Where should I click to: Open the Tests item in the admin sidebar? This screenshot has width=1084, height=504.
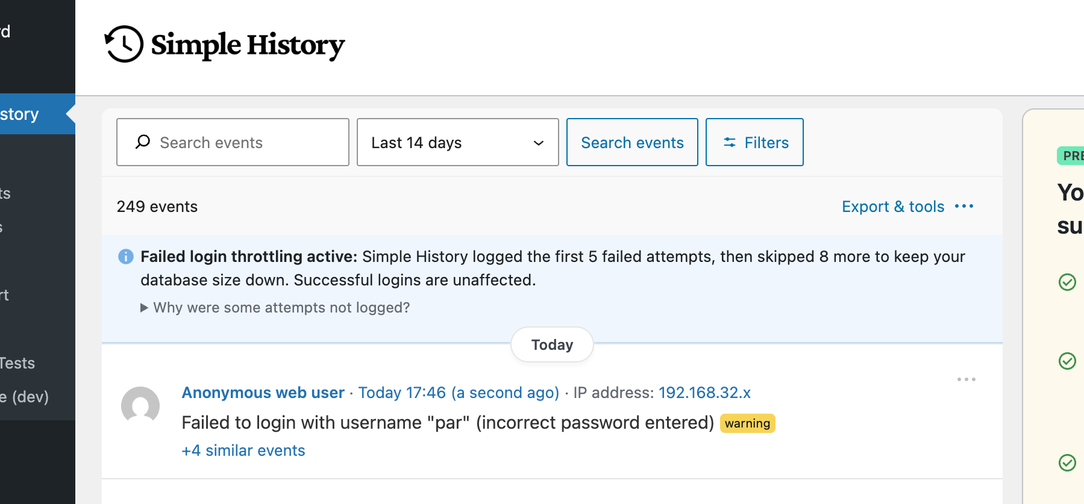point(18,363)
